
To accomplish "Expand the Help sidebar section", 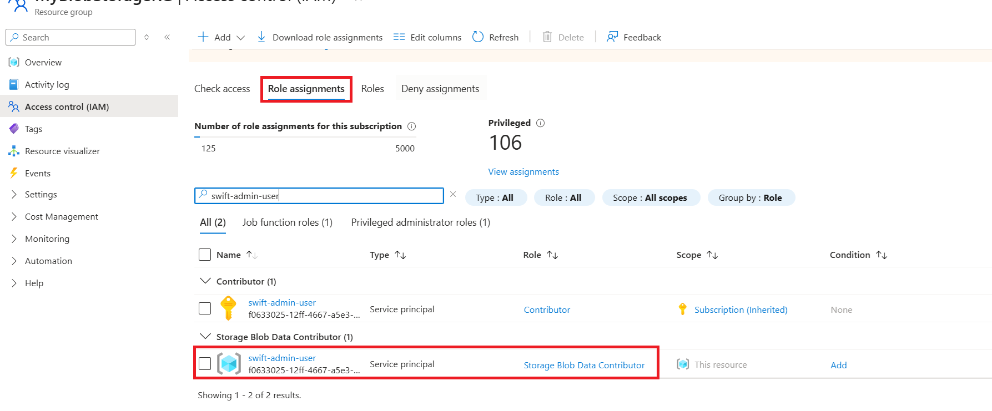I will (x=14, y=283).
